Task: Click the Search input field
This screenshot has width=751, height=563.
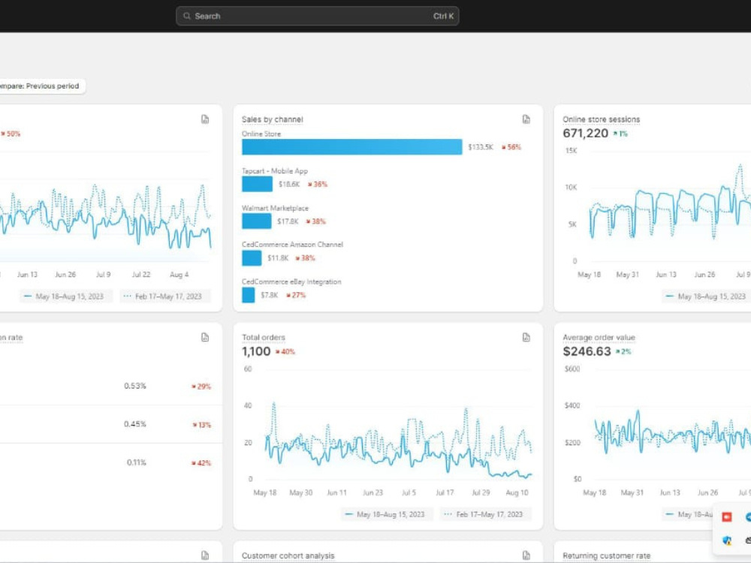Action: [x=317, y=16]
